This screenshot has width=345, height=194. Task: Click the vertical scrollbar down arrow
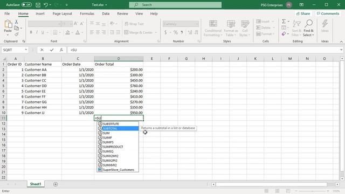pyautogui.click(x=342, y=179)
